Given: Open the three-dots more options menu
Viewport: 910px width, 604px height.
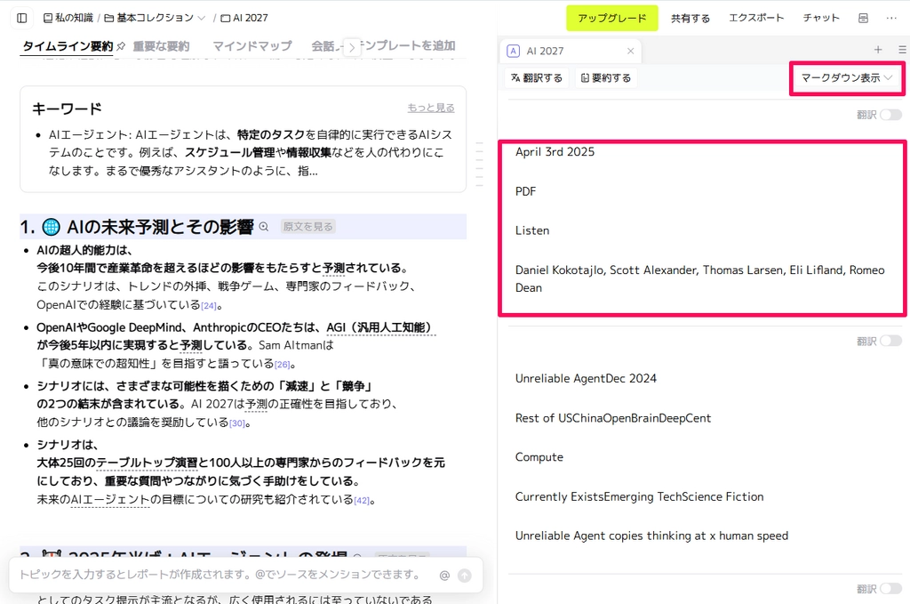Looking at the screenshot, I should (891, 18).
